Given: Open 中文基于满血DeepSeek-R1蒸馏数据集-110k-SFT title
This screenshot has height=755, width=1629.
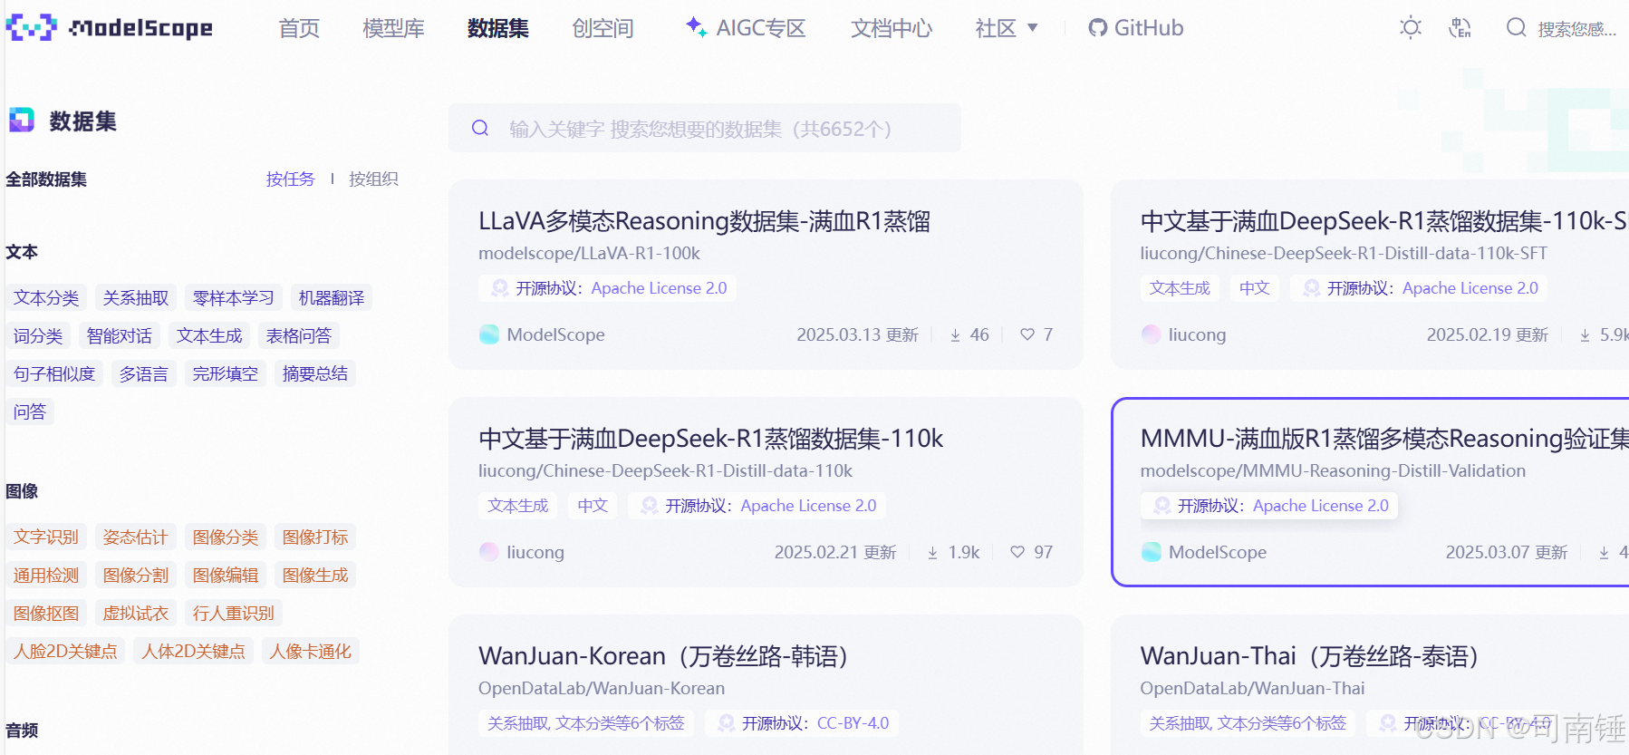Looking at the screenshot, I should click(x=1384, y=221).
